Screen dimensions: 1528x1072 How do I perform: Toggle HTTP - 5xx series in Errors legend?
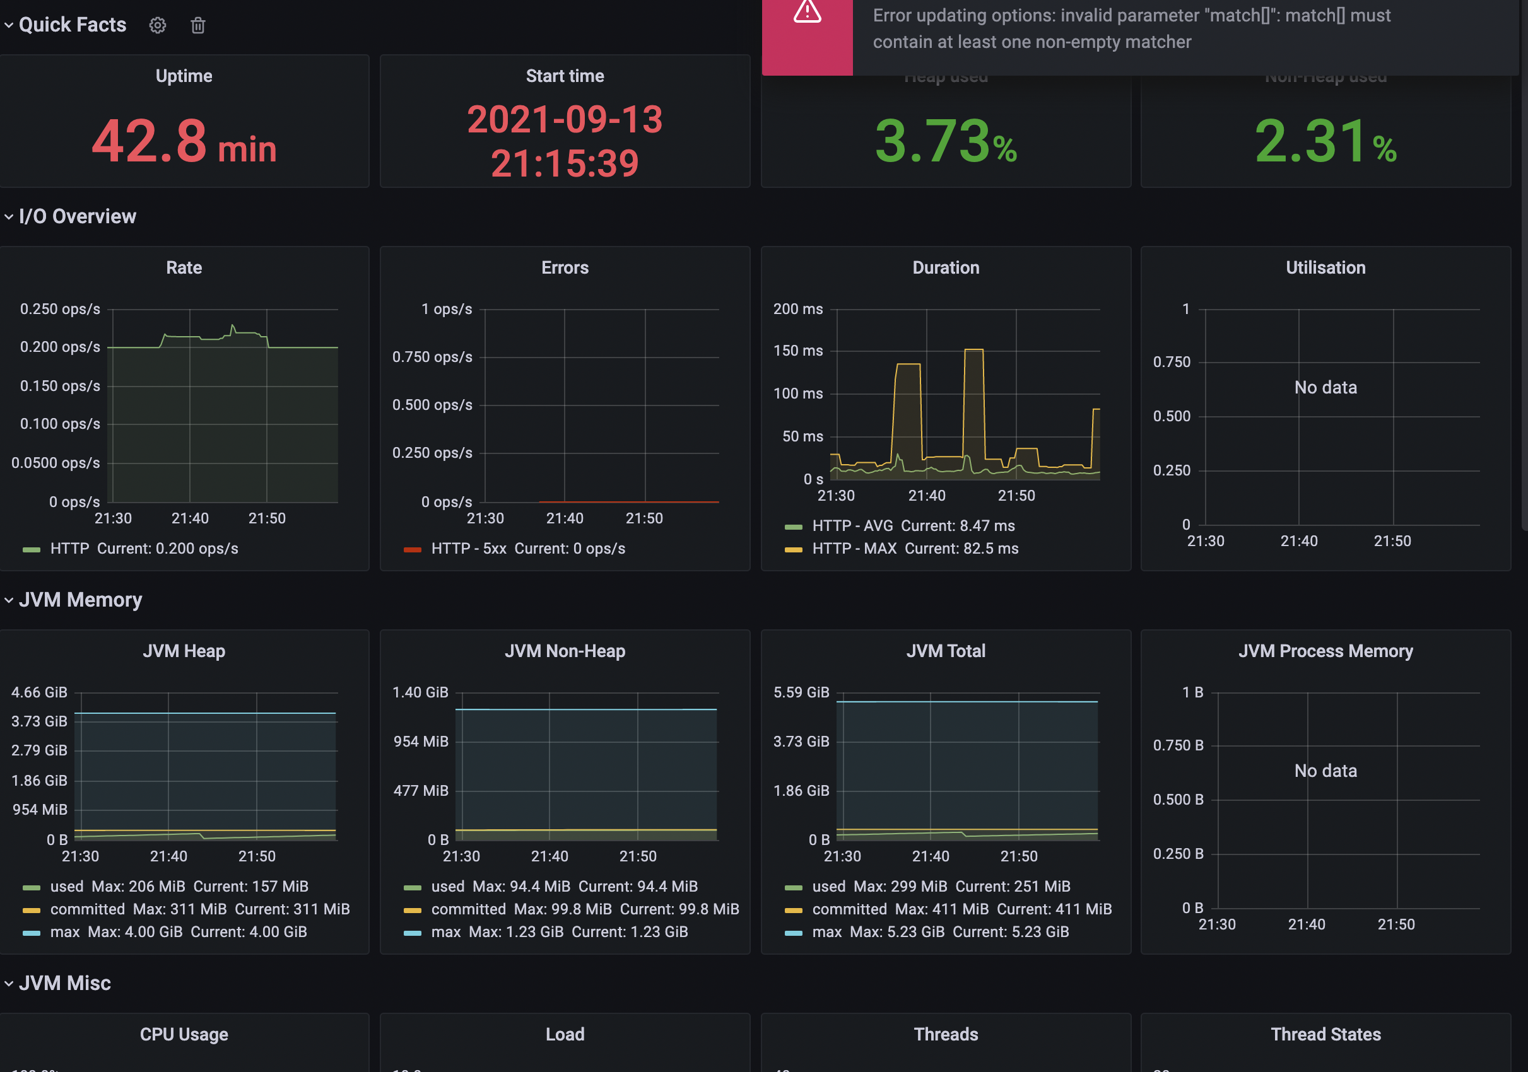pyautogui.click(x=469, y=549)
